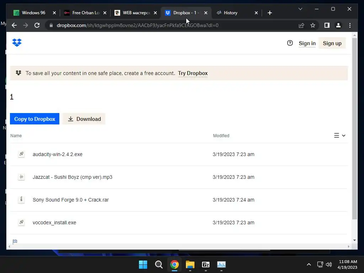
Task: Open Chrome's three-dot menu
Action: click(350, 25)
